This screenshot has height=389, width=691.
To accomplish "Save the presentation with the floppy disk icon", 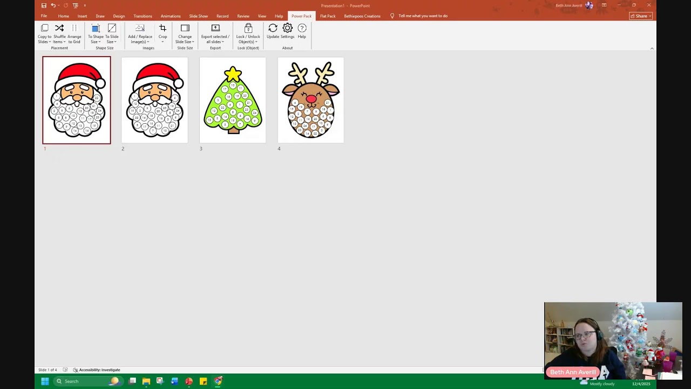I will [44, 5].
